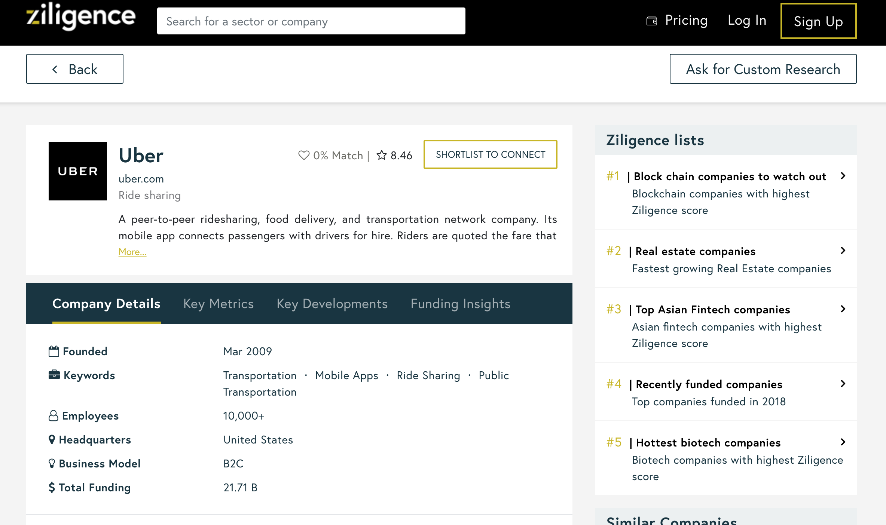
Task: Go back using the Back button
Action: 75,69
